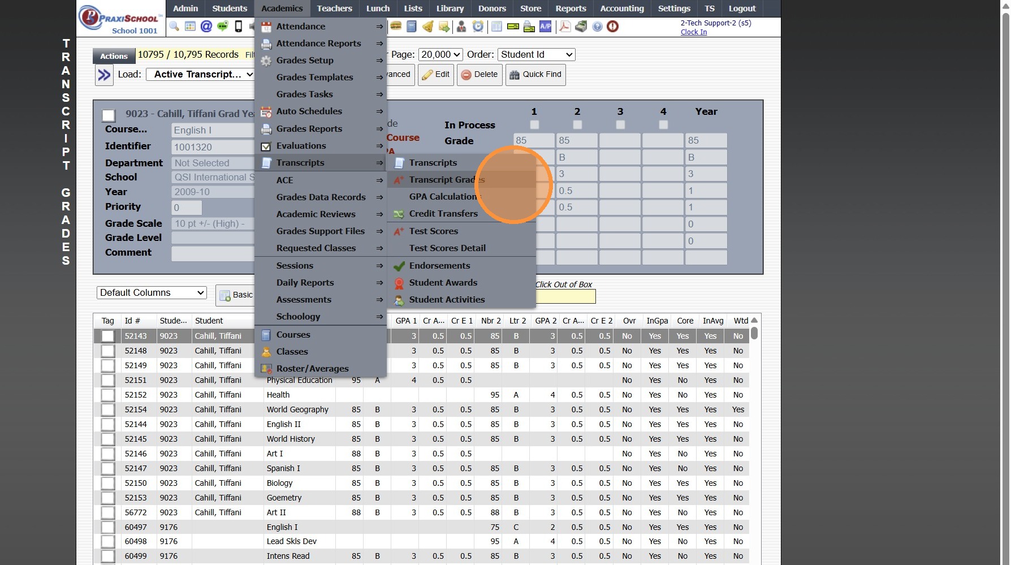The image size is (1011, 565).
Task: Open the email @ icon
Action: point(206,27)
